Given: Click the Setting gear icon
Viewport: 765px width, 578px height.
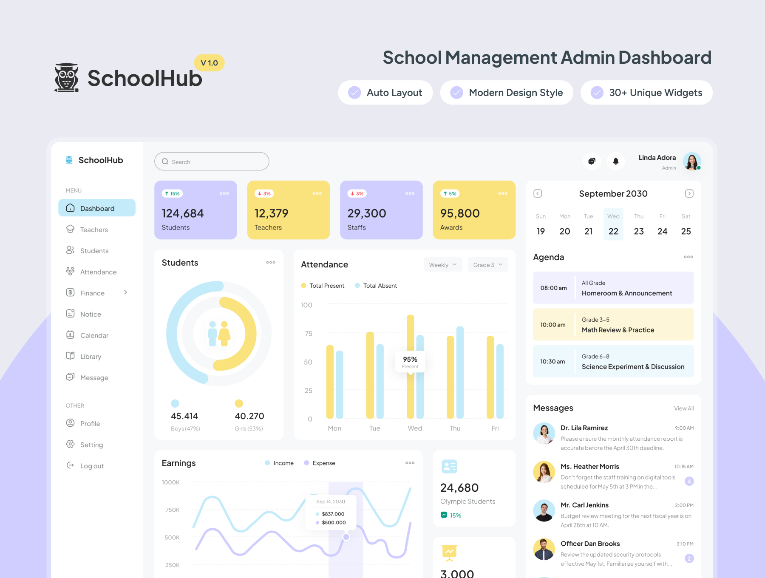Looking at the screenshot, I should pos(71,444).
